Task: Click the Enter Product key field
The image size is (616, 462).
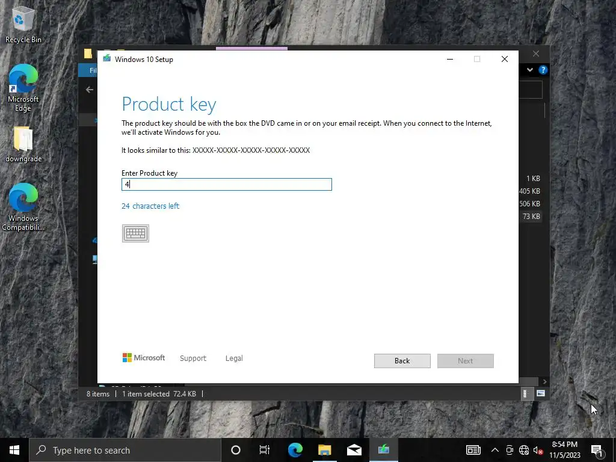Action: pos(227,184)
